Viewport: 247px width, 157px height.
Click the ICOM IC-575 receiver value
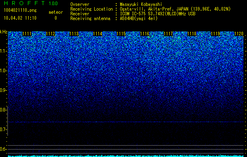tap(157, 14)
